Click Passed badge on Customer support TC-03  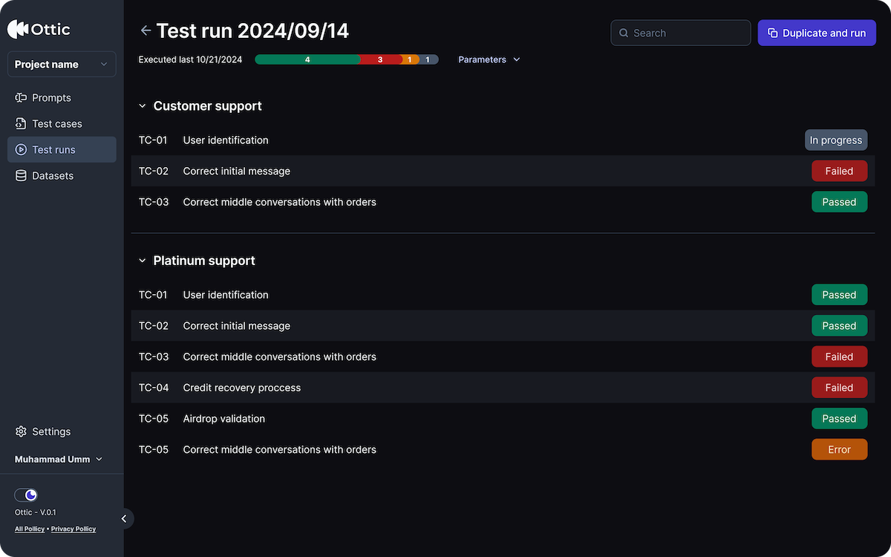coord(839,202)
